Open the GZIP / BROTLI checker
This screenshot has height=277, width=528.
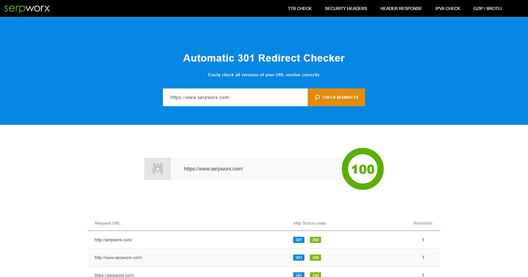point(487,8)
